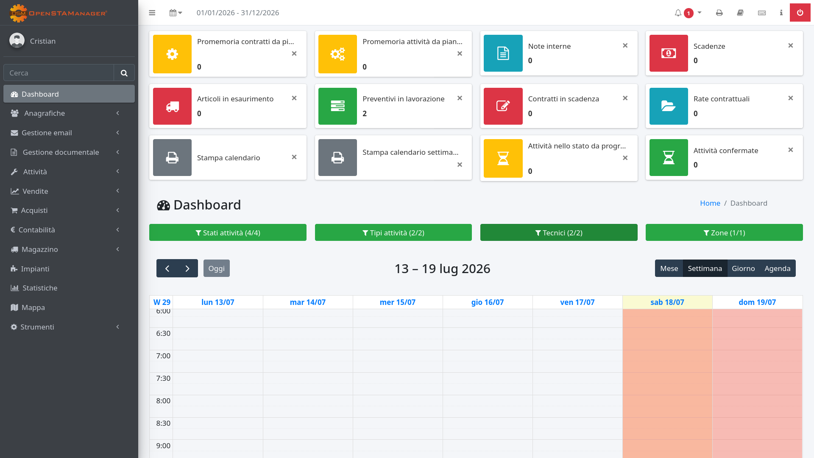Expand the Vendite menu
The image size is (814, 458).
point(69,191)
